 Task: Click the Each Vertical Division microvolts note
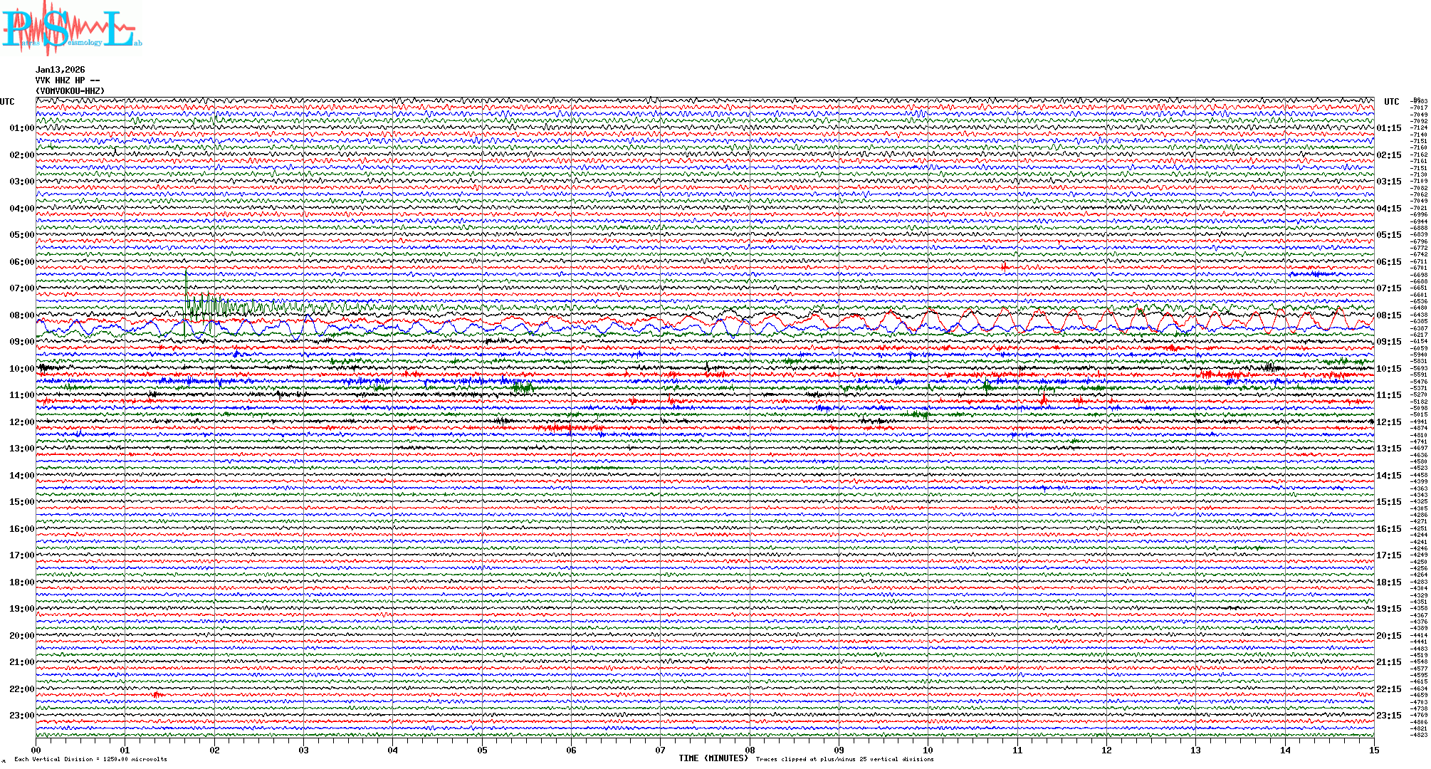click(90, 759)
